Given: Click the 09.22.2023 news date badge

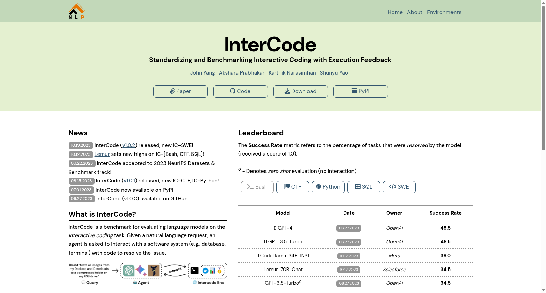Looking at the screenshot, I should coord(82,163).
